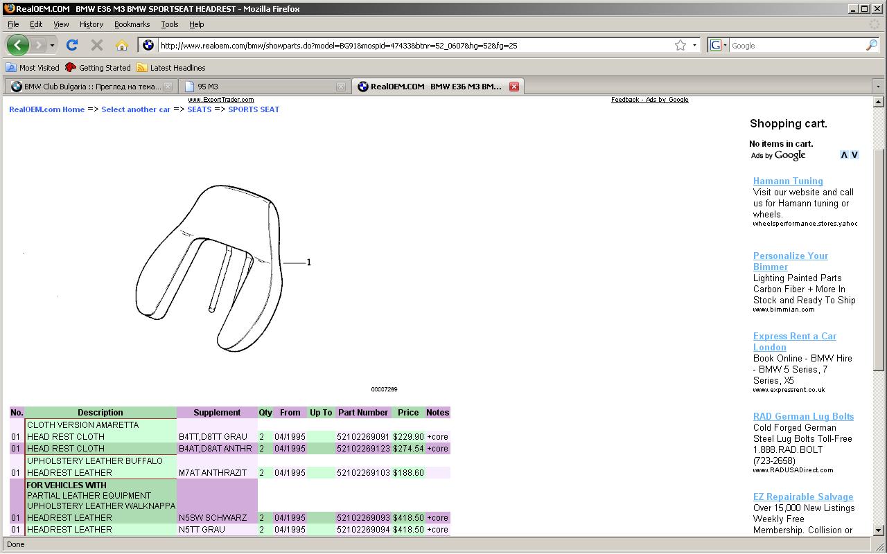Open the Bookmarks menu
887x554 pixels.
132,24
